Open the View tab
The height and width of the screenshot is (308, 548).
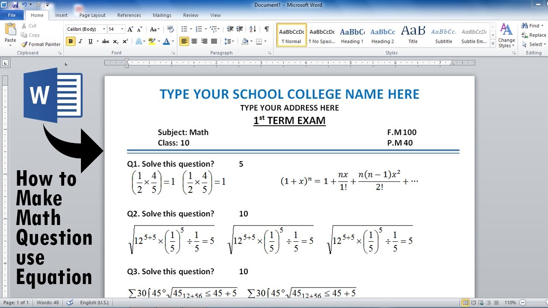click(x=215, y=15)
